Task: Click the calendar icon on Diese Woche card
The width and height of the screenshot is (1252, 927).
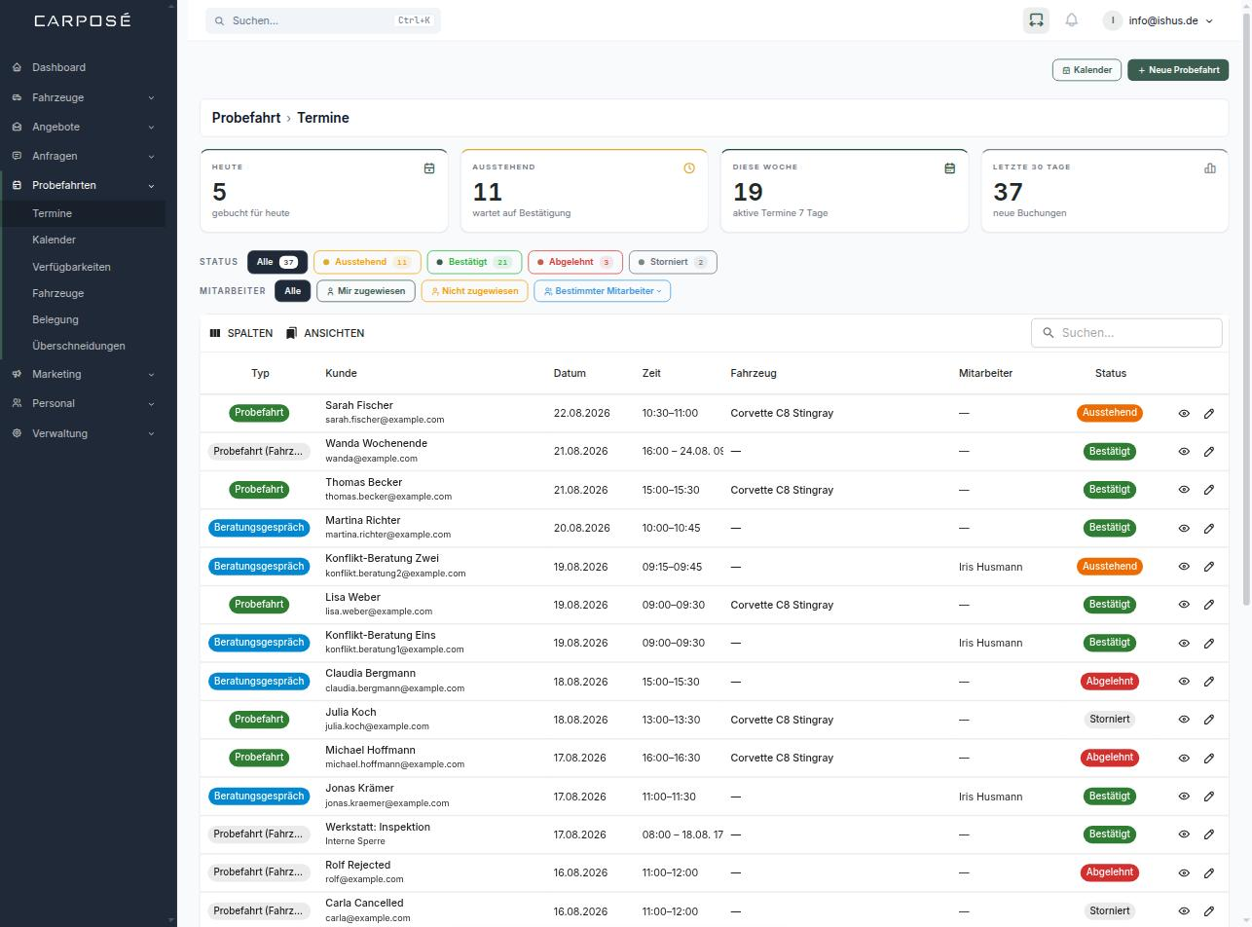Action: (x=950, y=168)
